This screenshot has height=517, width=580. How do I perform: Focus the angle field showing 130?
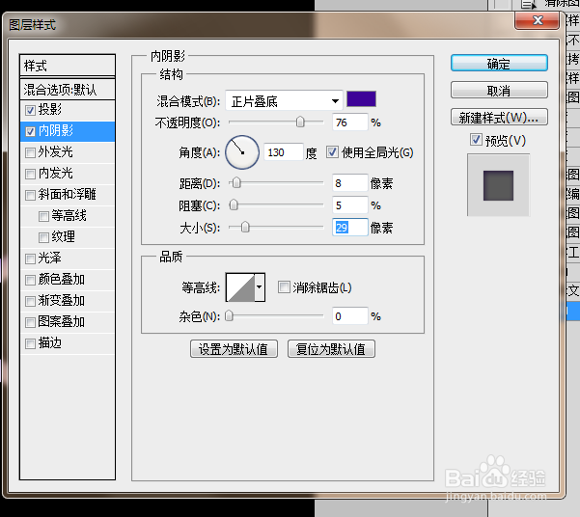point(284,152)
